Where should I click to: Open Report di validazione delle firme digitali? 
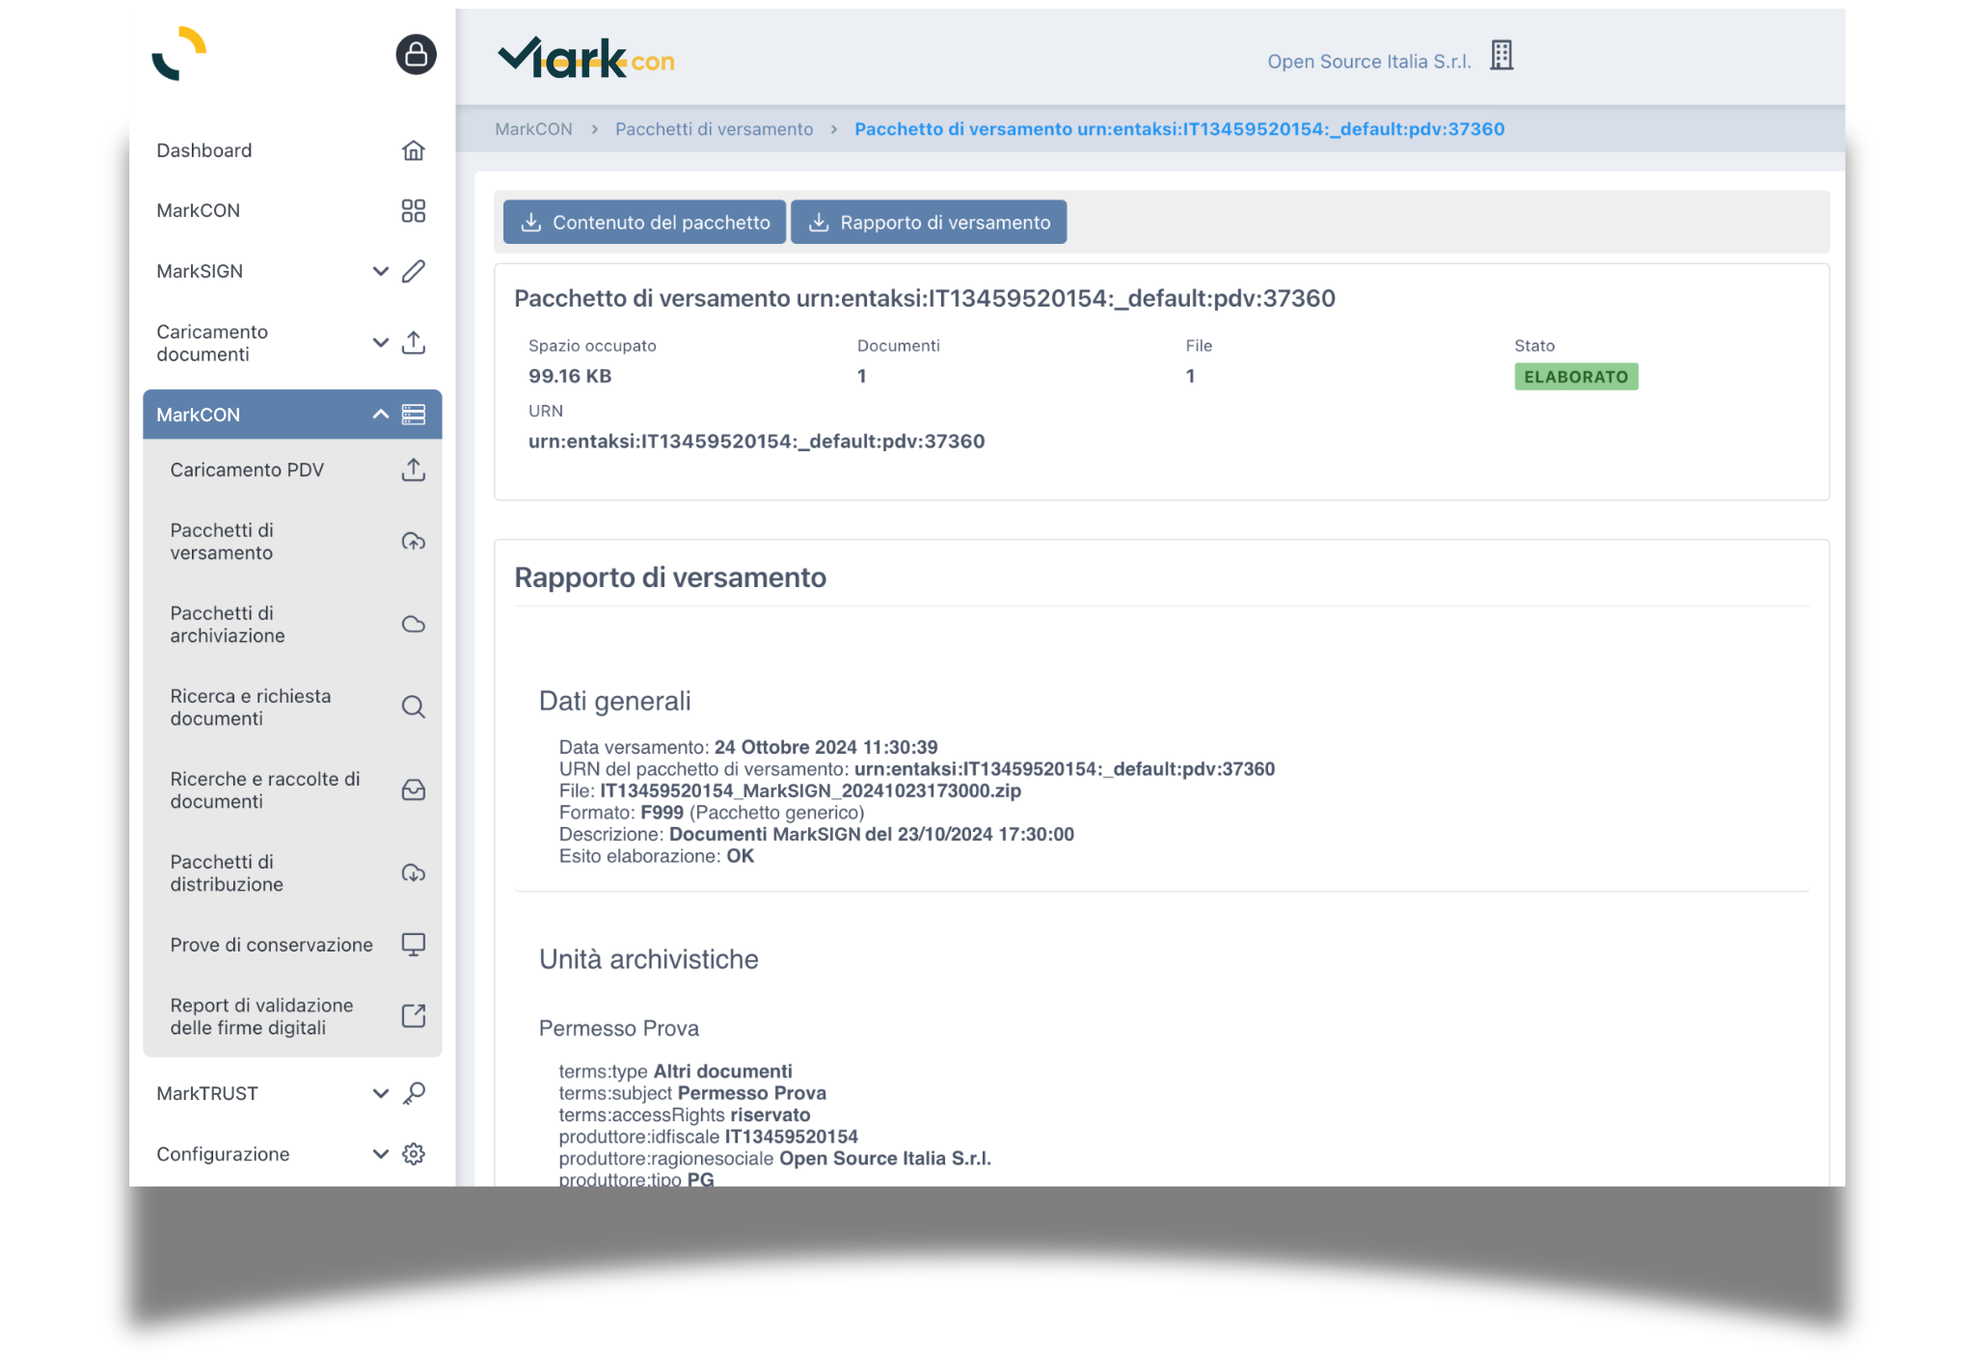point(292,1016)
